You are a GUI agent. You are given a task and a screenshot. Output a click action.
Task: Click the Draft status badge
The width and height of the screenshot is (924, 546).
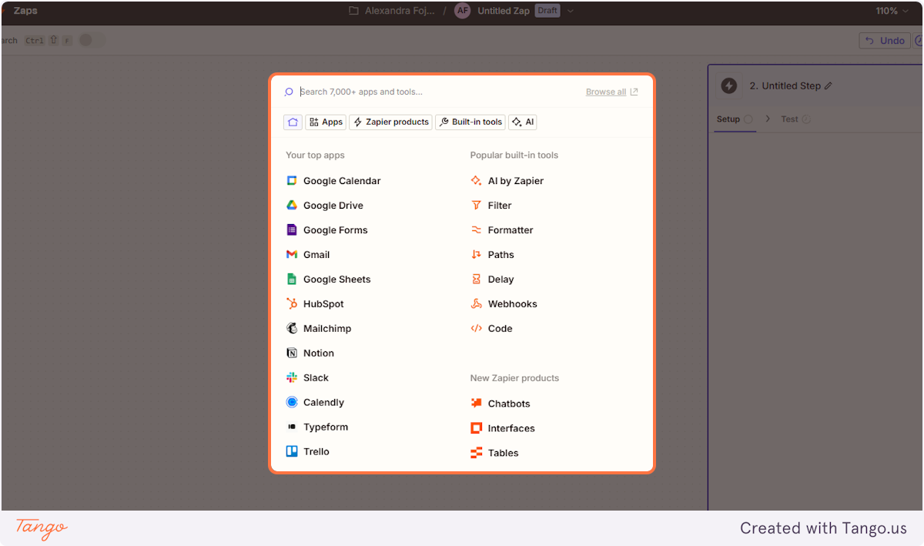click(547, 11)
